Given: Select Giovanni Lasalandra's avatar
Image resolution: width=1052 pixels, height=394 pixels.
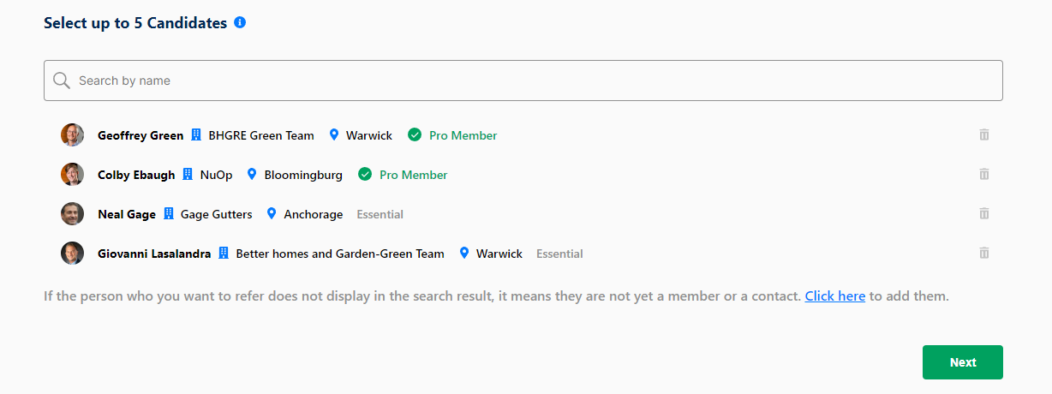Looking at the screenshot, I should click(72, 253).
